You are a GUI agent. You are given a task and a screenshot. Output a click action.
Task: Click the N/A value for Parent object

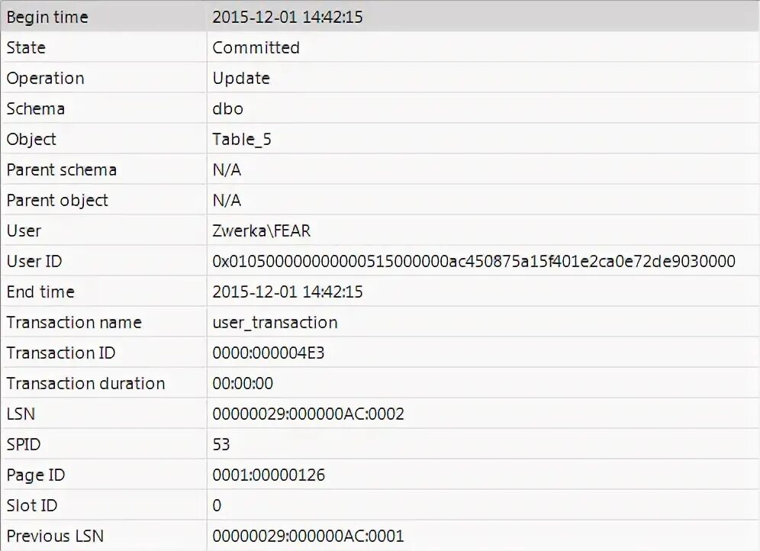point(227,200)
